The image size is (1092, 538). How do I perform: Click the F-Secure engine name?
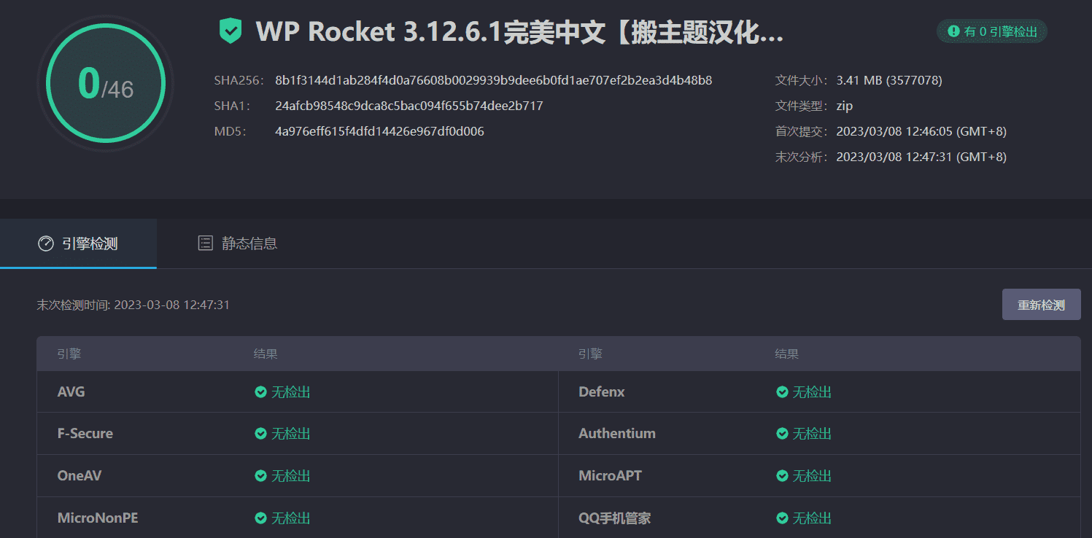[x=85, y=434]
